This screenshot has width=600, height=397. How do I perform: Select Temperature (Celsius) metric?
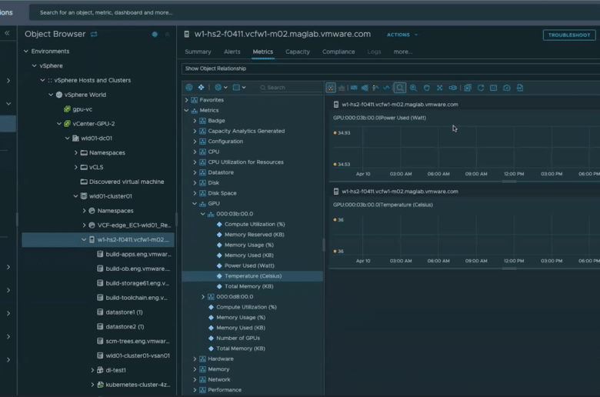(253, 276)
